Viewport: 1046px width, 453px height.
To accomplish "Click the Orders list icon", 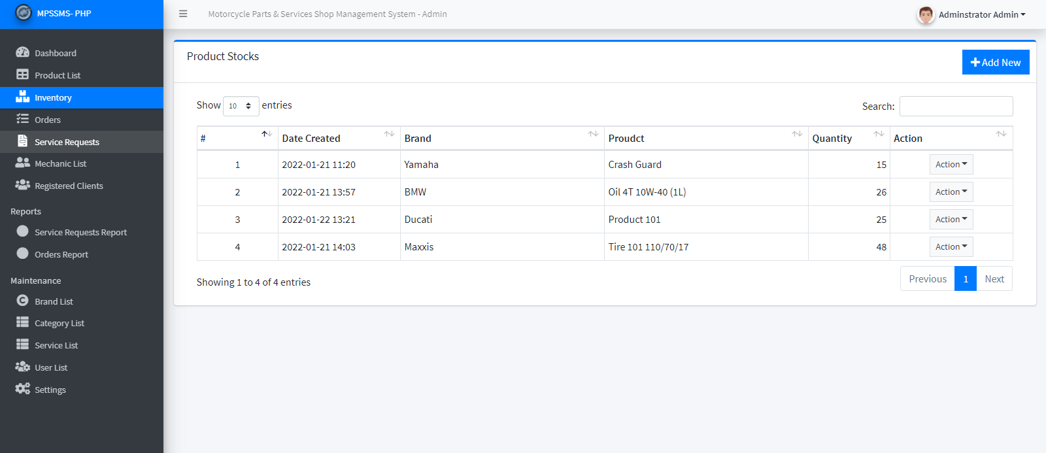I will [23, 119].
